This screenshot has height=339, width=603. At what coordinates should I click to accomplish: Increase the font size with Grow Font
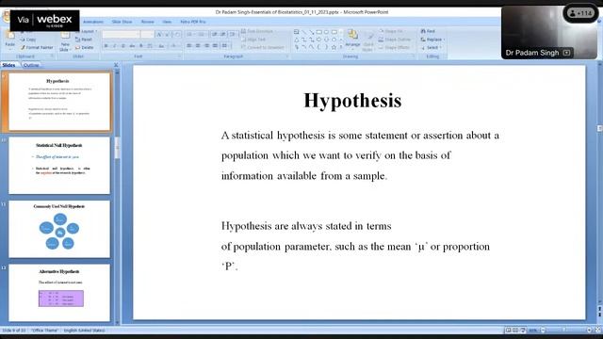click(159, 35)
